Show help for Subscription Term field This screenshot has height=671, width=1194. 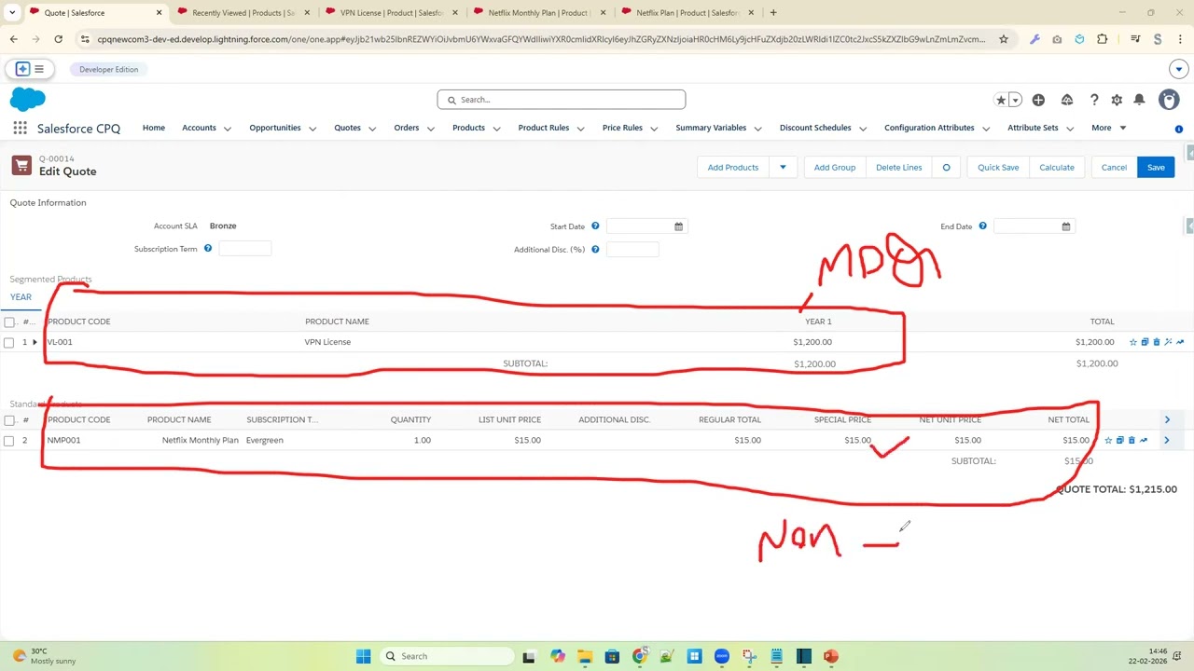pyautogui.click(x=208, y=249)
